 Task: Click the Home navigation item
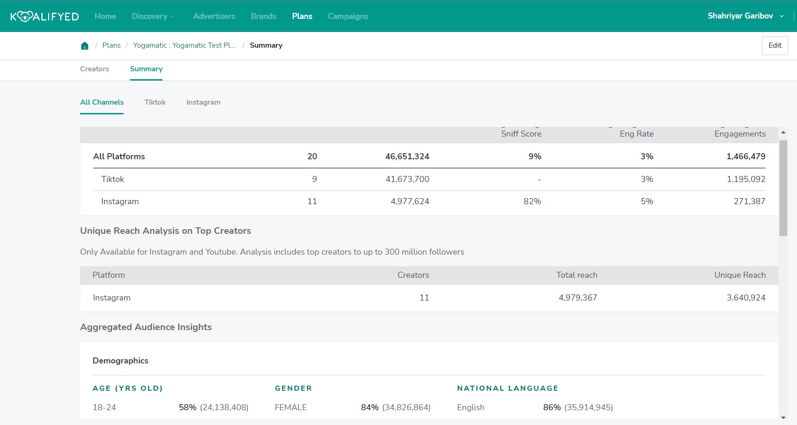105,16
